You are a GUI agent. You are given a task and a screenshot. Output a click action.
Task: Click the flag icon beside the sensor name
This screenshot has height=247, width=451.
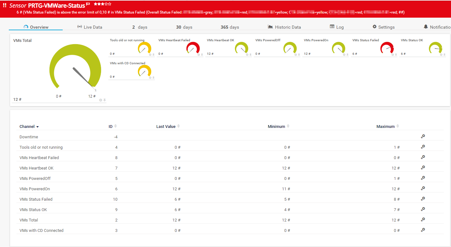88,4
